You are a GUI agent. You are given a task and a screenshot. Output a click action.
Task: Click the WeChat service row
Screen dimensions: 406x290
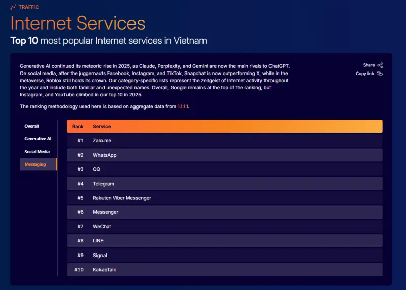pos(101,227)
